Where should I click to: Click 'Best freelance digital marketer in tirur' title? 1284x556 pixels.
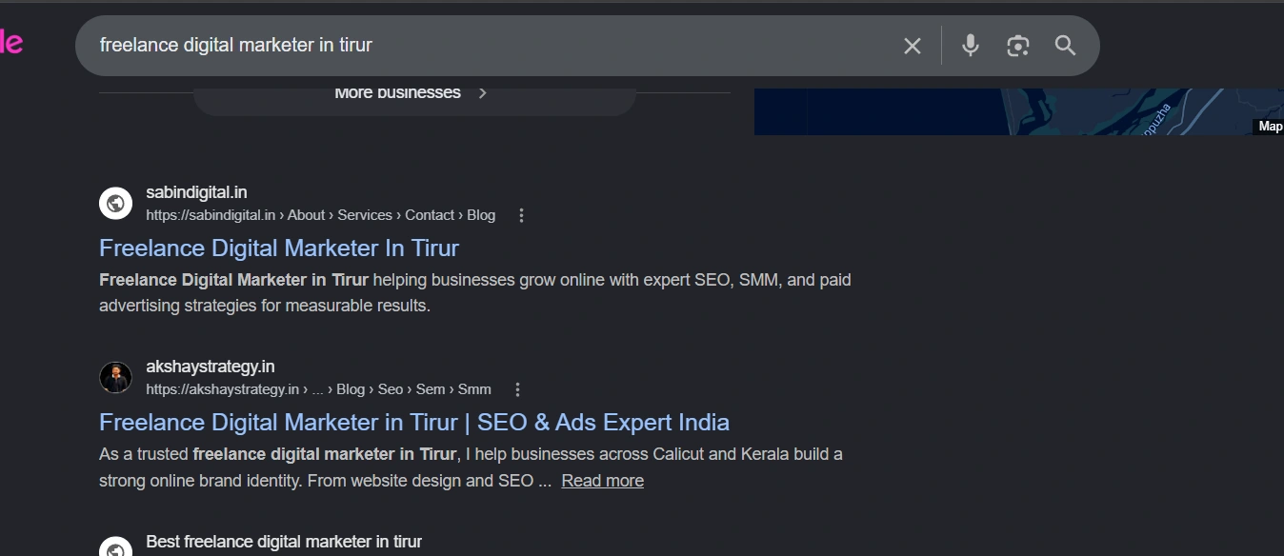(284, 542)
